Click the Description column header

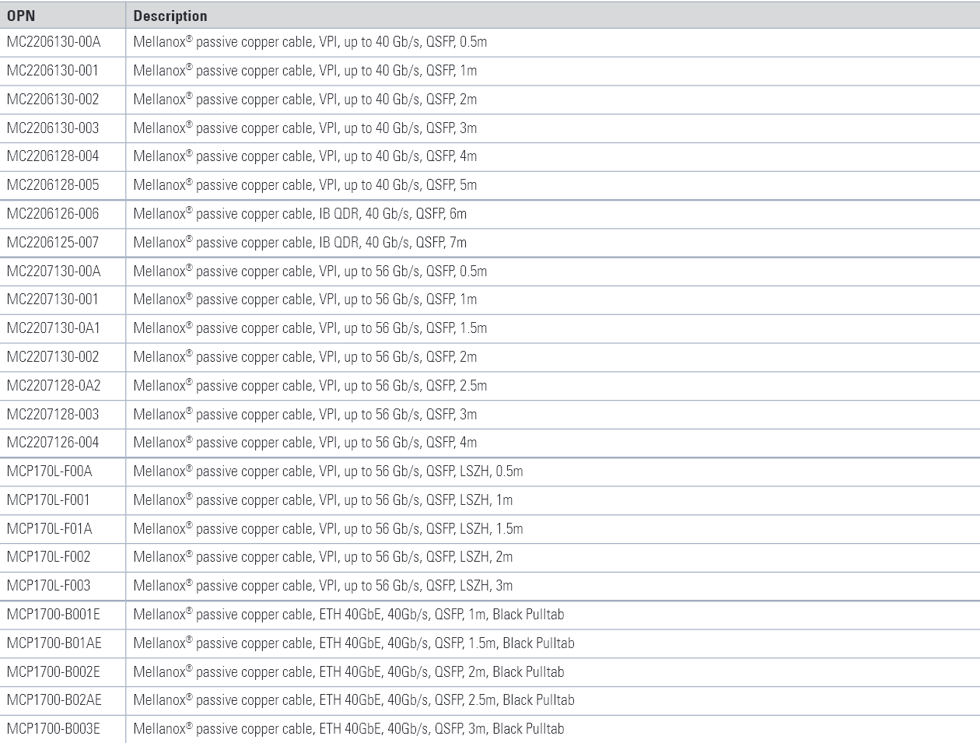[x=170, y=16]
